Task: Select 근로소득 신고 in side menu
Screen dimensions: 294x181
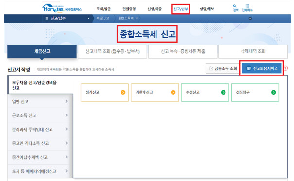Action: click(40, 115)
